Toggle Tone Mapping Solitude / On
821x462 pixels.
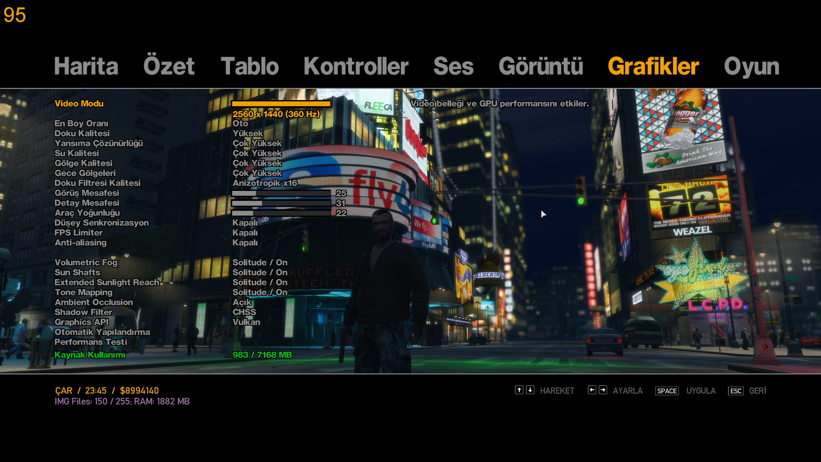(x=260, y=292)
